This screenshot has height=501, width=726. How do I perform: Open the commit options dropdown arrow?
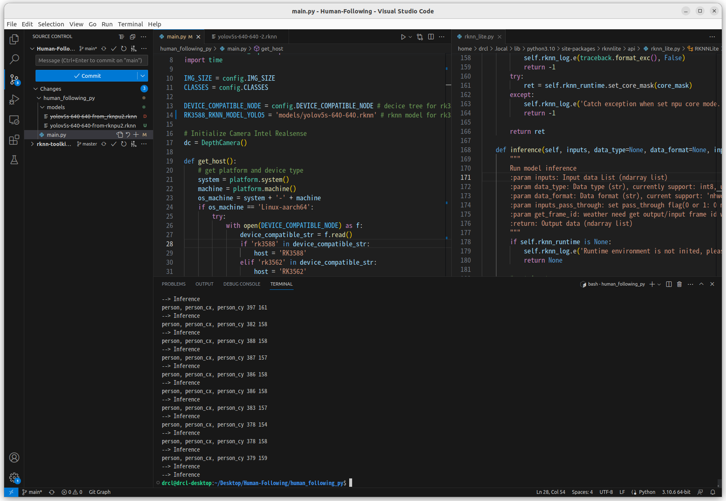point(143,76)
